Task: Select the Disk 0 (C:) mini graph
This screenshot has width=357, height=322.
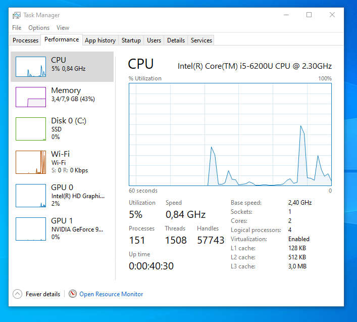Action: click(31, 129)
